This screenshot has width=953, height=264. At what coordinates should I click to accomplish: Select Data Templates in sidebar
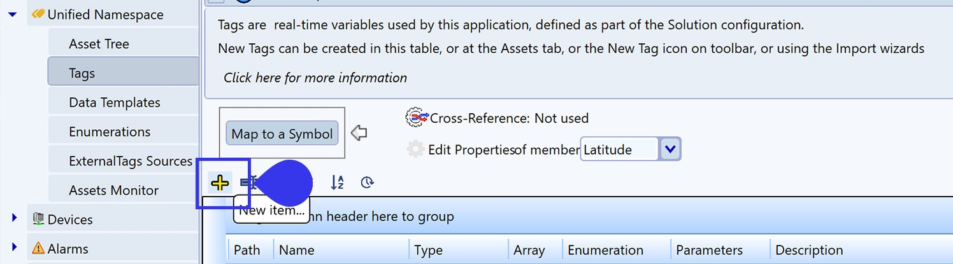tap(115, 102)
